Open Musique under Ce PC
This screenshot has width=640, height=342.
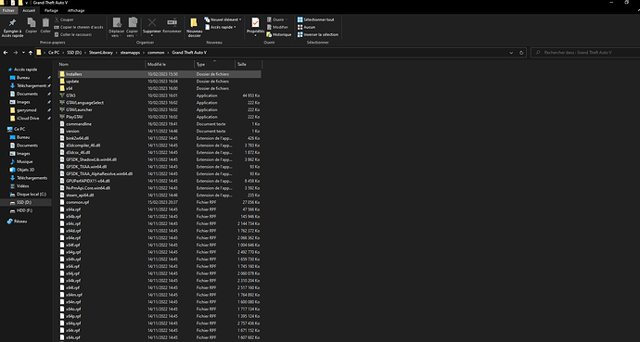(24, 161)
